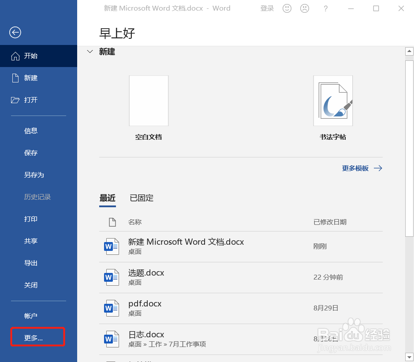The width and height of the screenshot is (414, 362).
Task: Click Word icon of 新建 Microsoft Word 文档.docx
Action: 112,246
